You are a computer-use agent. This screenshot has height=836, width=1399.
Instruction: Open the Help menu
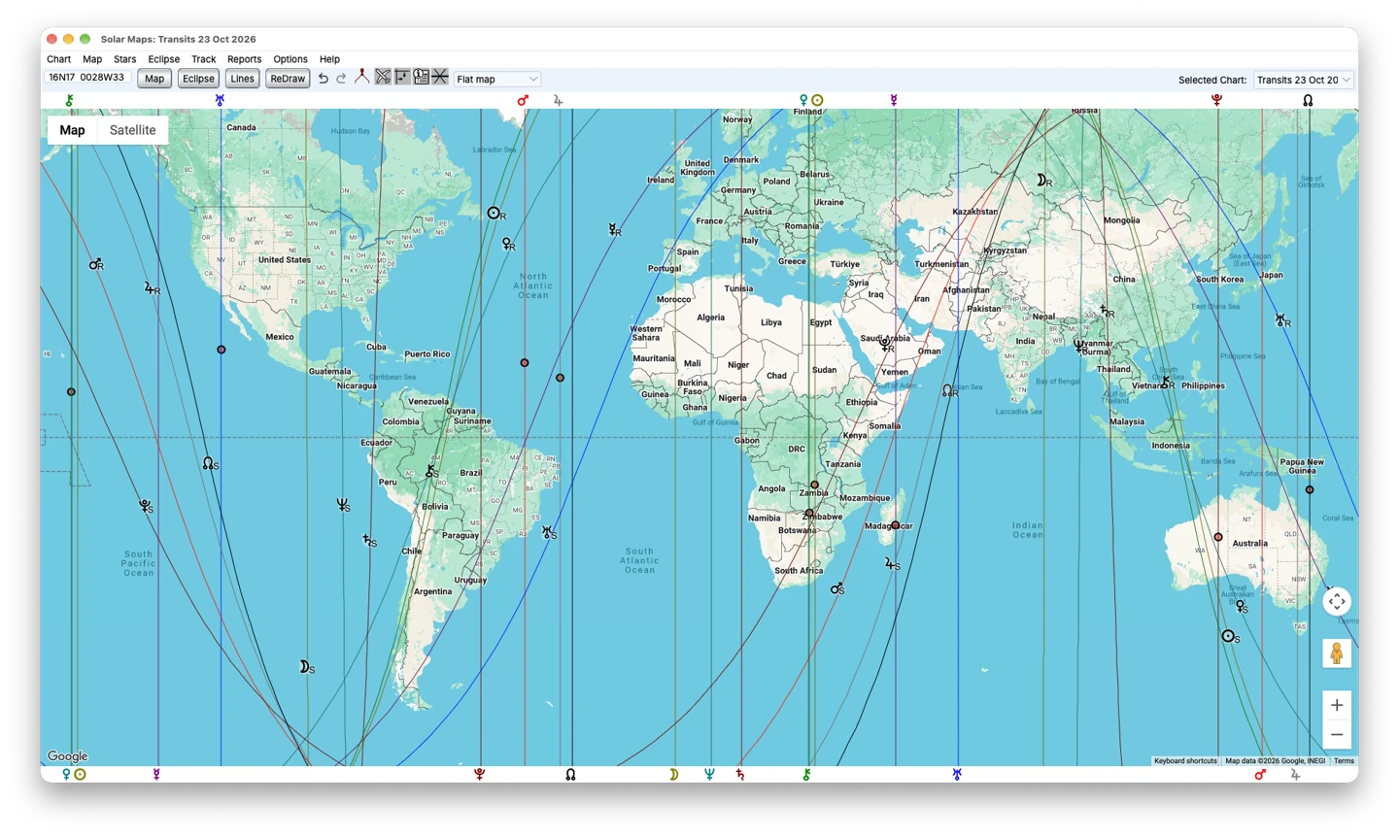[x=330, y=59]
